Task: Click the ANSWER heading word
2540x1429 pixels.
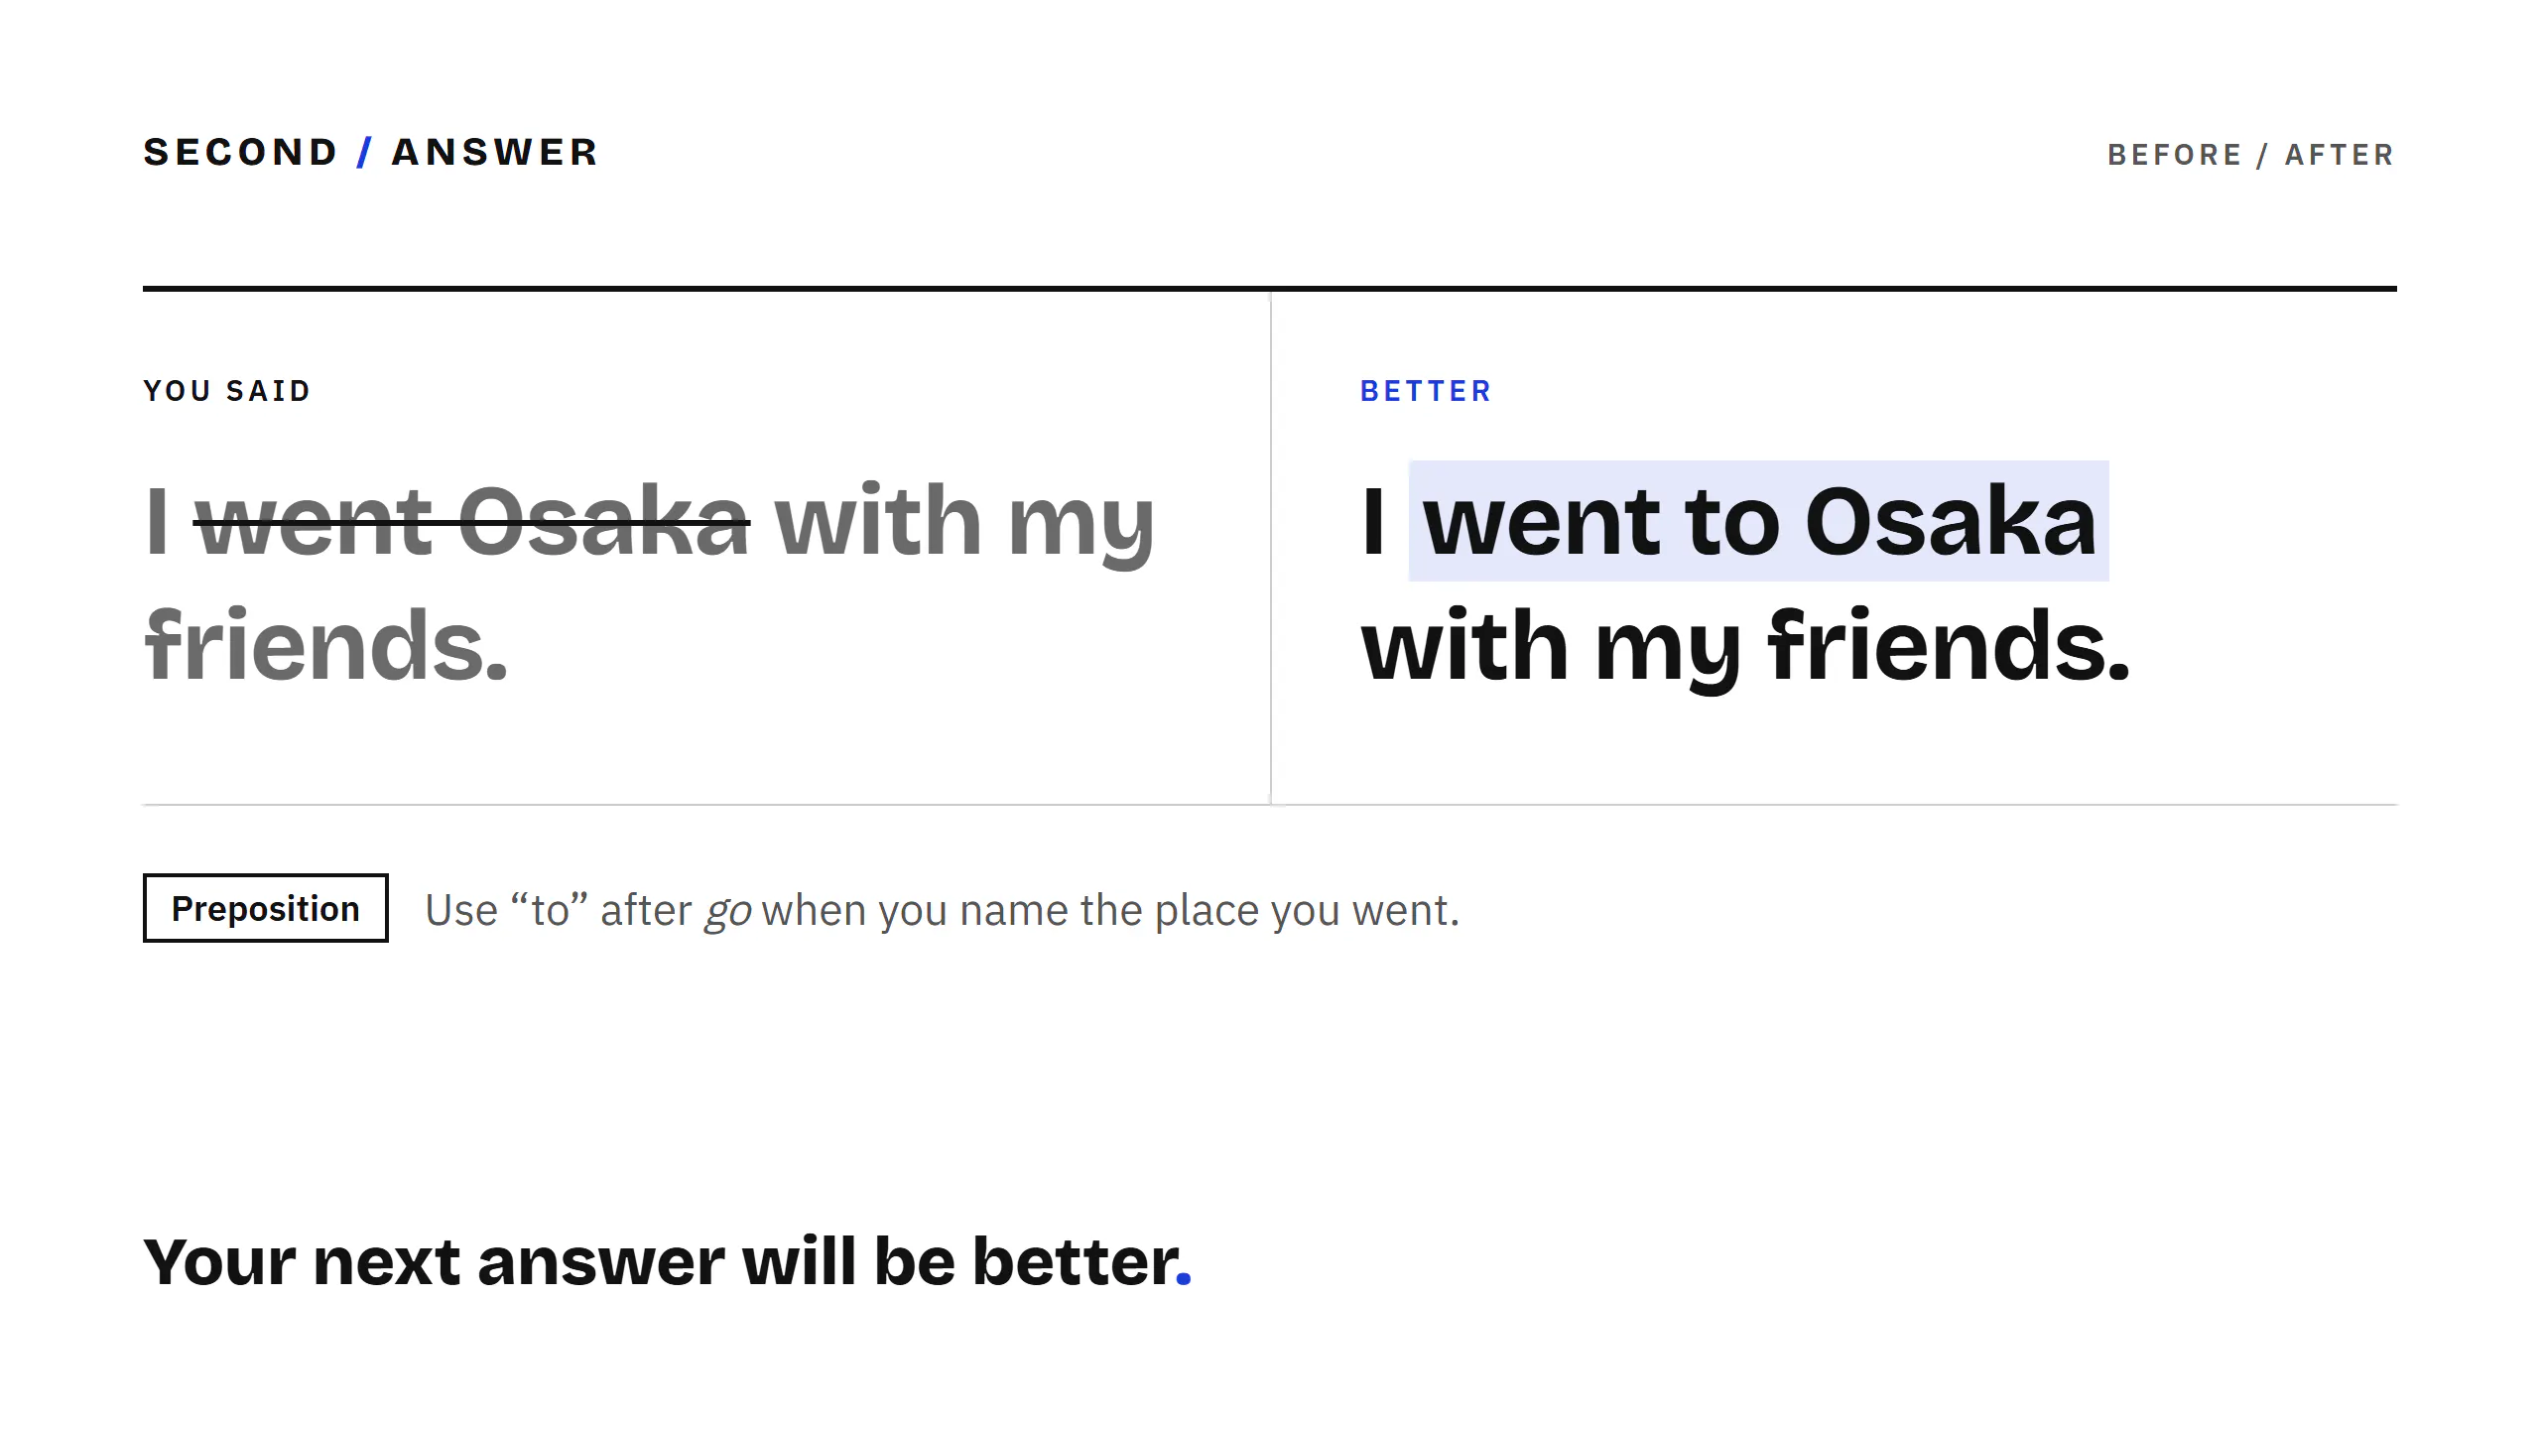Action: click(495, 153)
